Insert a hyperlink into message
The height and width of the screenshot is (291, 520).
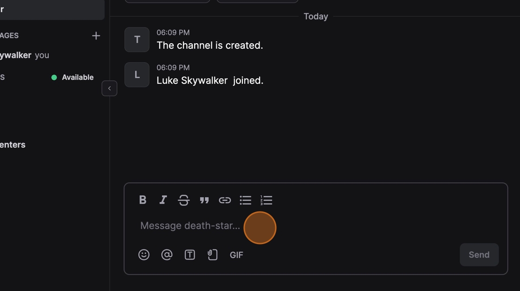(x=225, y=200)
